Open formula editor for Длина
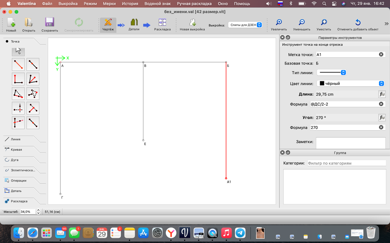 (x=382, y=94)
